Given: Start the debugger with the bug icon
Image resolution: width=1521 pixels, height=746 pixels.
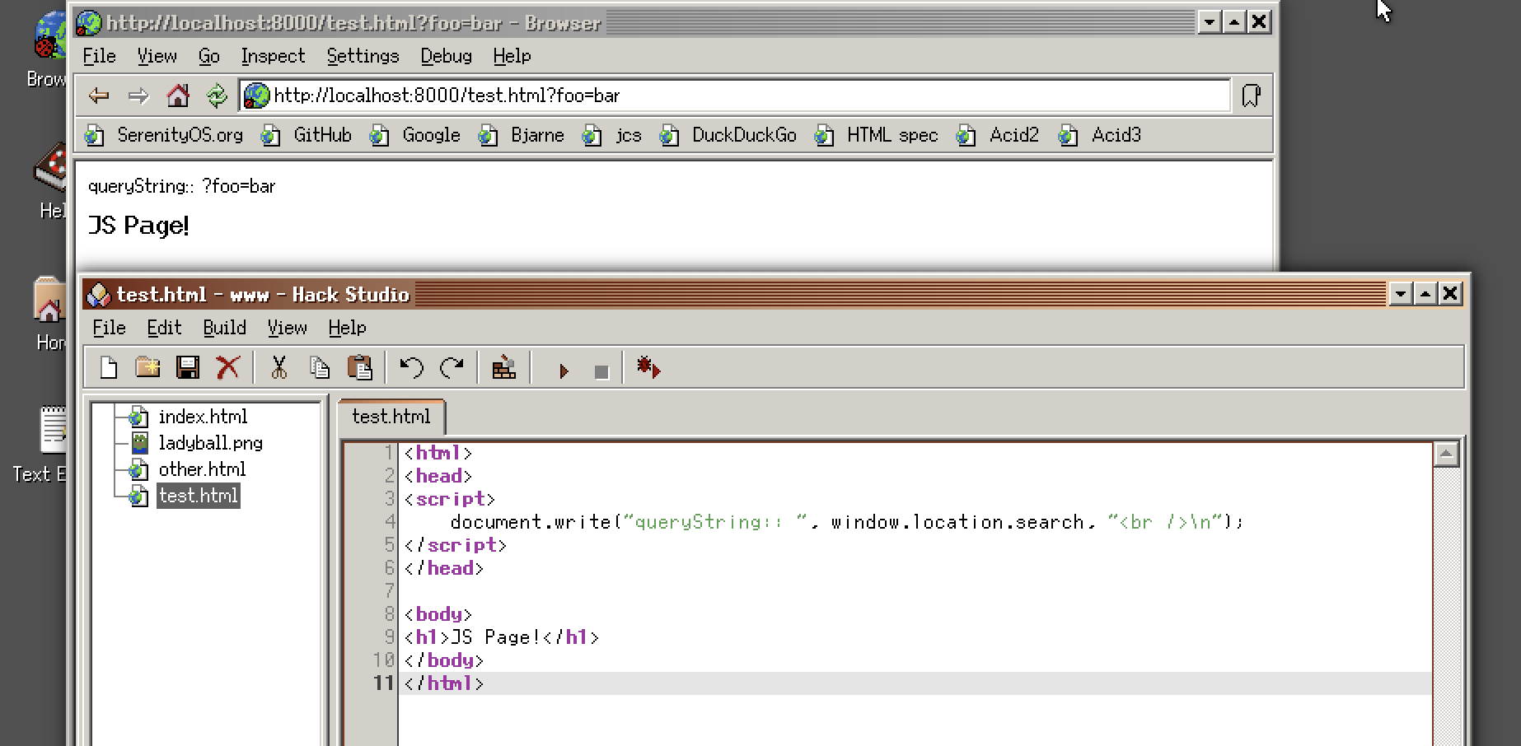Looking at the screenshot, I should pos(648,367).
